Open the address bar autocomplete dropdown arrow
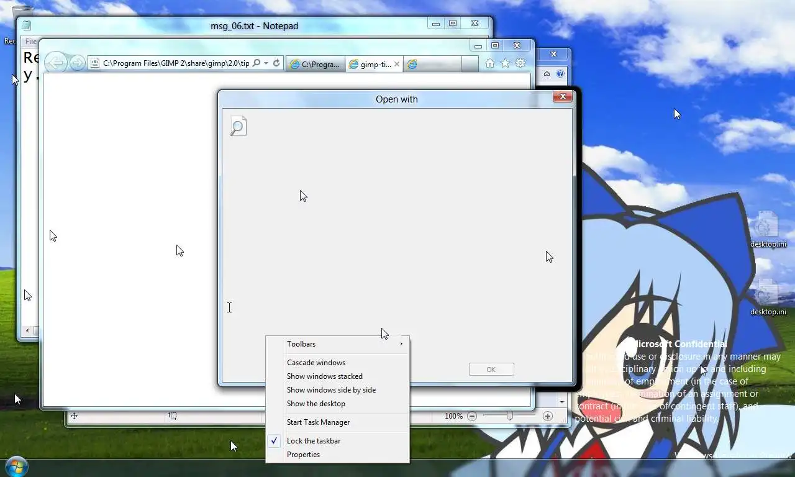The image size is (795, 477). [266, 63]
